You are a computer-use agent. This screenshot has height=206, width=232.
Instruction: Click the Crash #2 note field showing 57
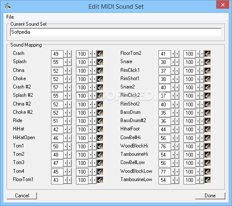point(57,88)
